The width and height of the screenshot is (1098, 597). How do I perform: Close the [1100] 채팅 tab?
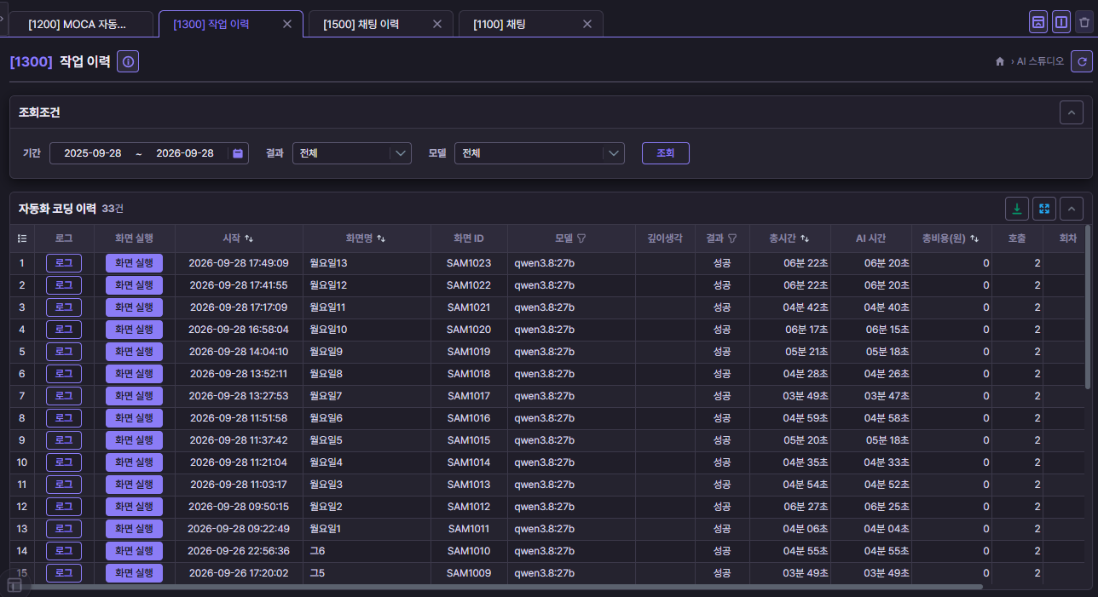click(587, 25)
